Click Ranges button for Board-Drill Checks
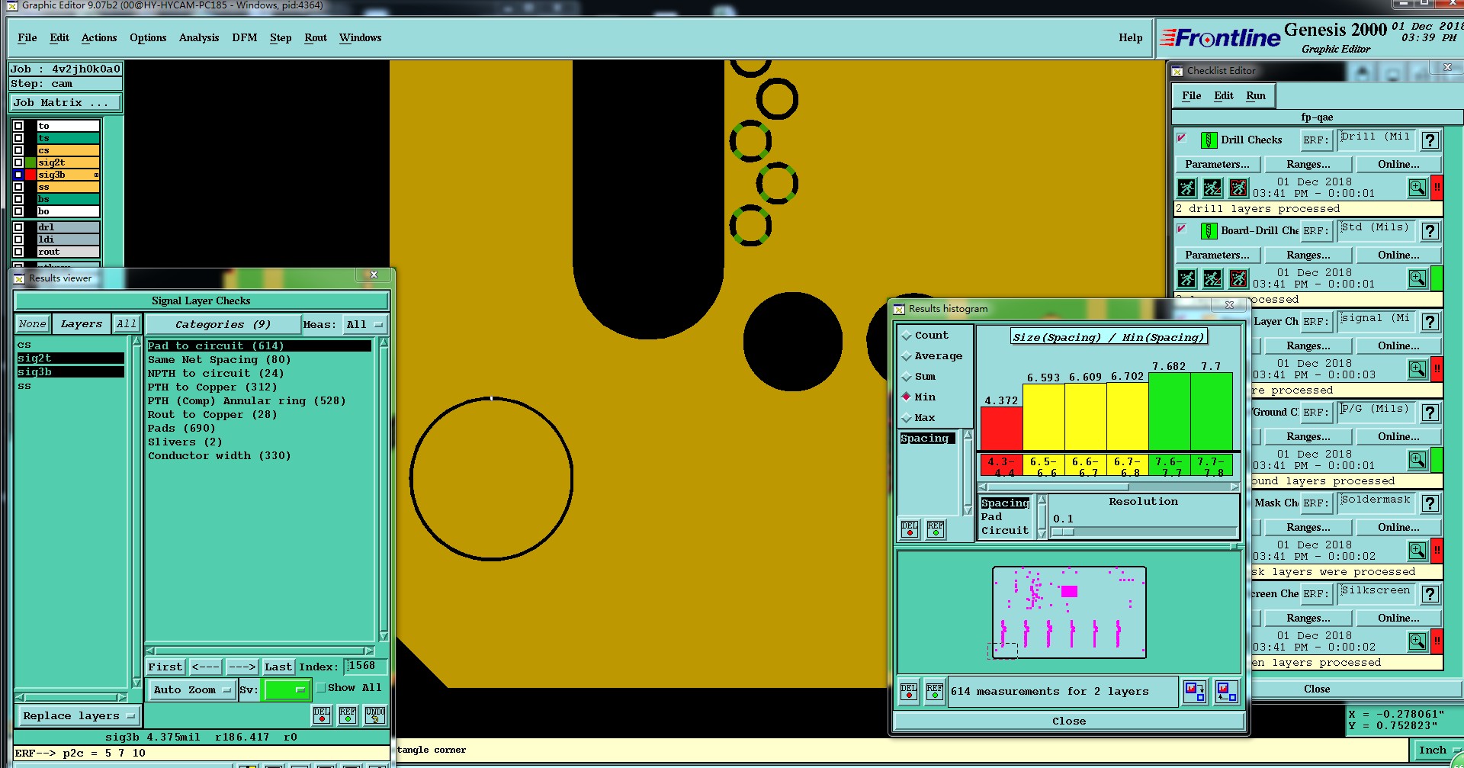 1308,255
